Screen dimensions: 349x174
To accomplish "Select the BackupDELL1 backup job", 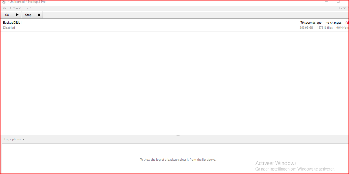I will coord(12,23).
